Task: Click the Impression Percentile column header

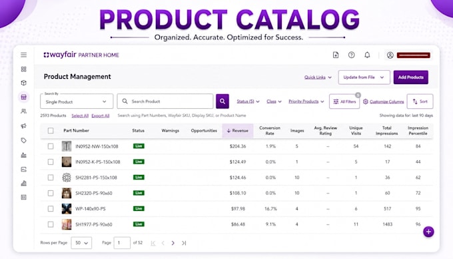Action: [418, 131]
